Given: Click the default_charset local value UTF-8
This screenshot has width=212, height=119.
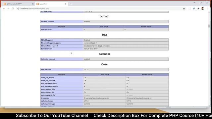Looking at the screenshot, I should click(86, 101).
